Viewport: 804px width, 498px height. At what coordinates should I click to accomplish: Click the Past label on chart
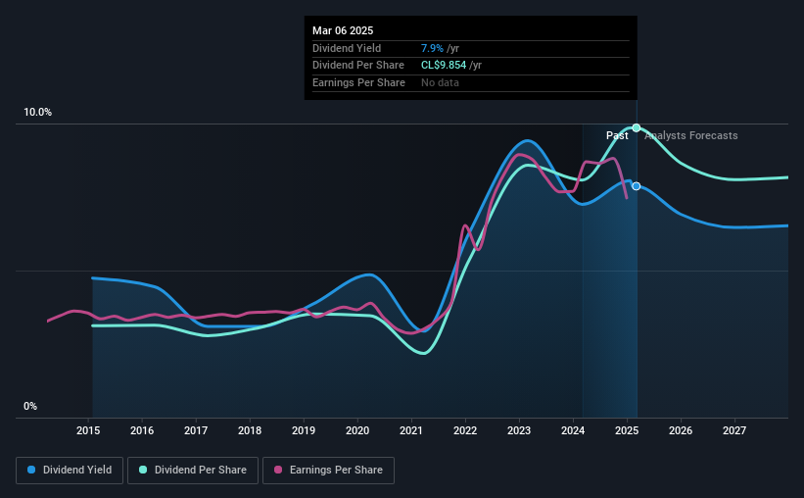point(617,135)
